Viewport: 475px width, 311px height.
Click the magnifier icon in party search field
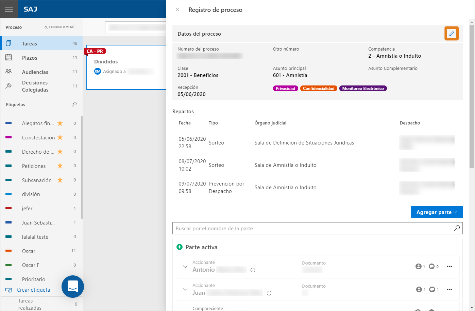pyautogui.click(x=457, y=228)
